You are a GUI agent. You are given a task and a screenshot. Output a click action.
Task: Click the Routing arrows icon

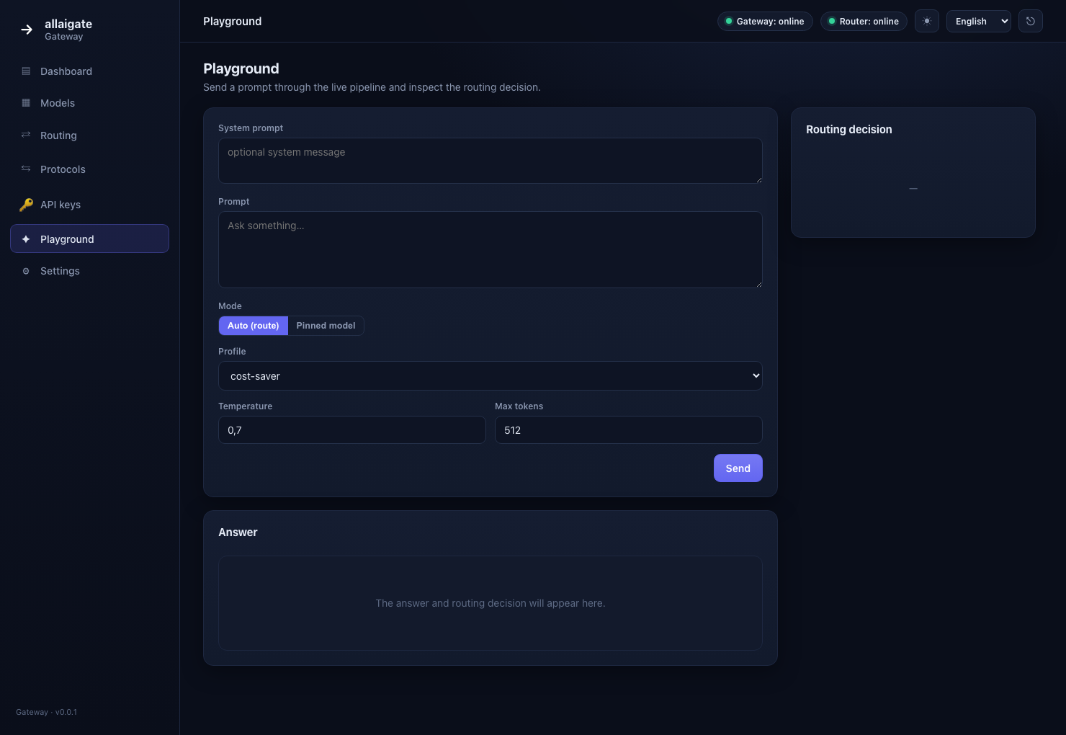pyautogui.click(x=26, y=135)
